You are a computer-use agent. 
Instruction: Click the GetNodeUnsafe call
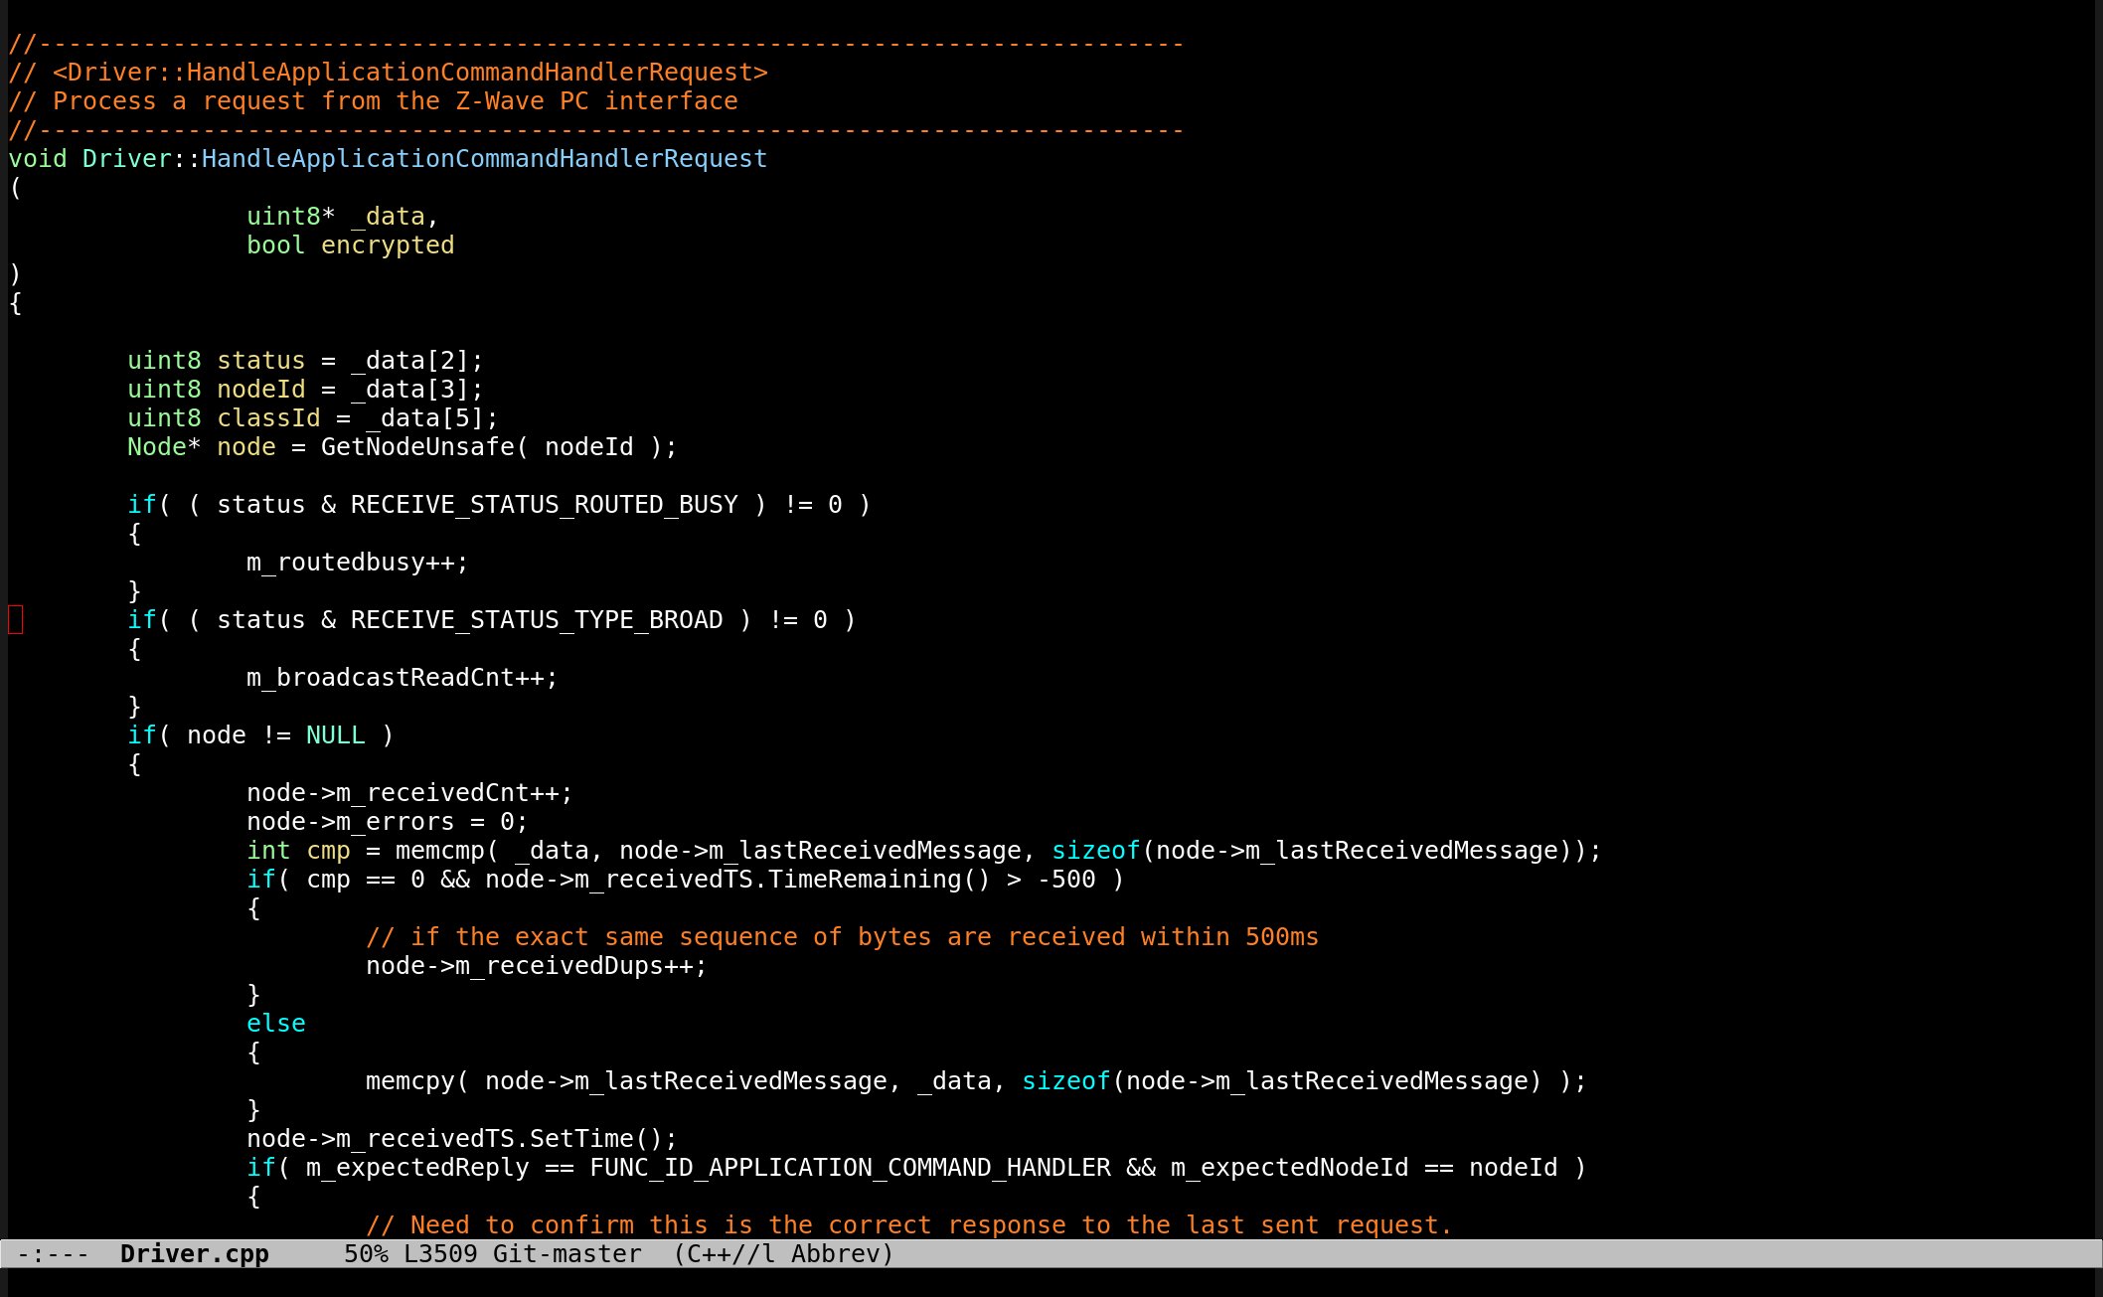499,447
